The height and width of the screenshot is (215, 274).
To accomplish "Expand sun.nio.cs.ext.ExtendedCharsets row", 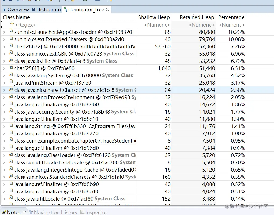I will 4,39.
